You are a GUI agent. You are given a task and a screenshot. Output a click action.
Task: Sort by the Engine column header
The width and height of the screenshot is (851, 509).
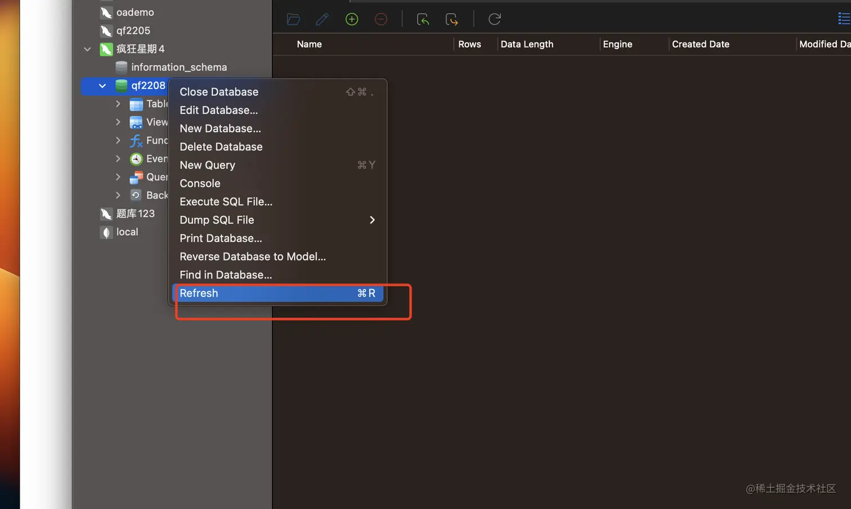coord(617,44)
